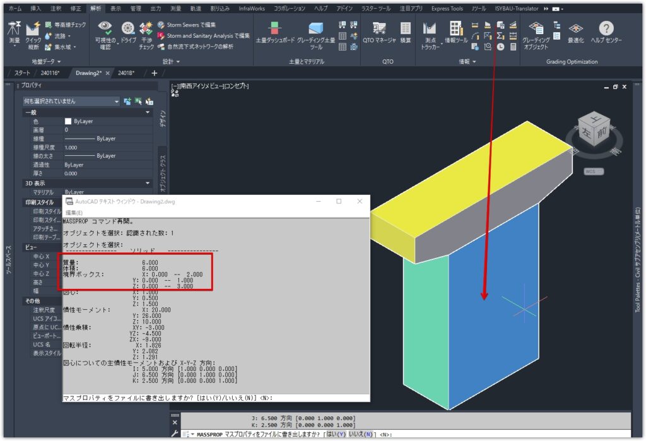
Task: Click the calculator icon in 情報 panel
Action: pyautogui.click(x=514, y=47)
